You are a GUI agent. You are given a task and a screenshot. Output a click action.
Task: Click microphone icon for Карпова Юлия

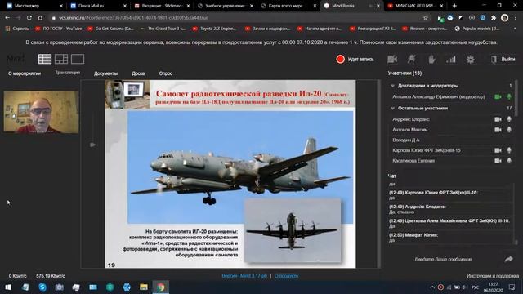[509, 150]
